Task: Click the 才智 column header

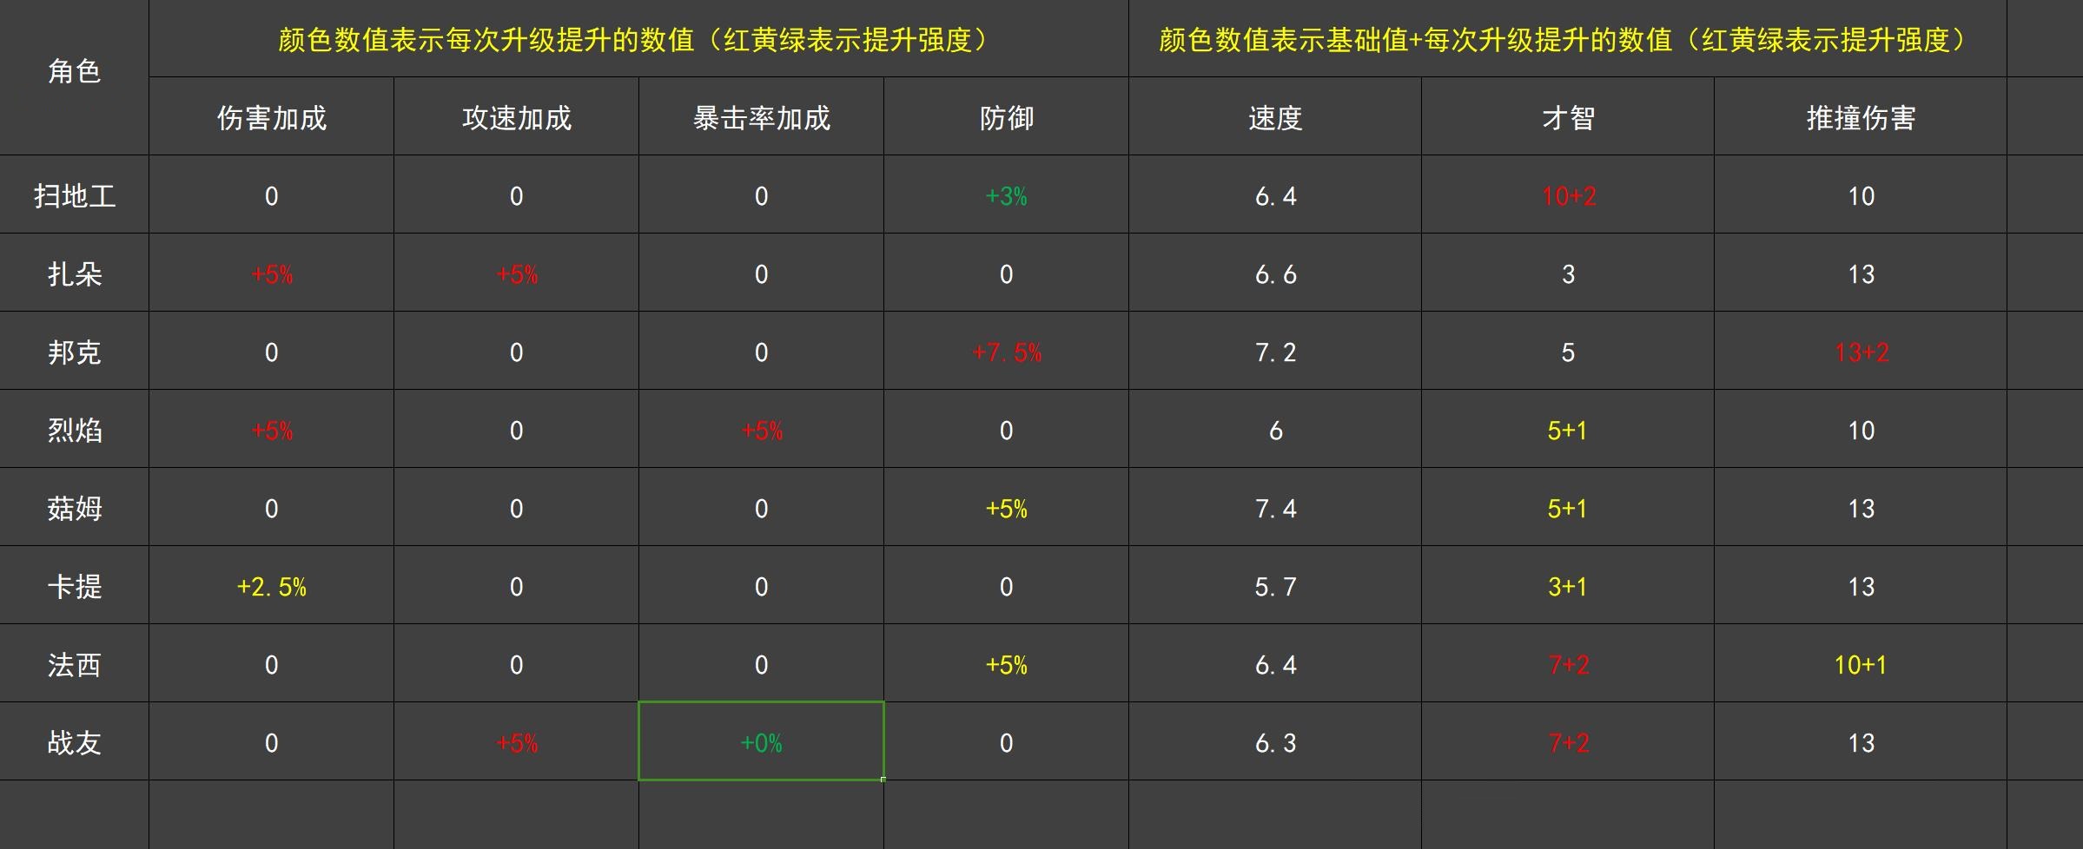Action: (x=1567, y=117)
